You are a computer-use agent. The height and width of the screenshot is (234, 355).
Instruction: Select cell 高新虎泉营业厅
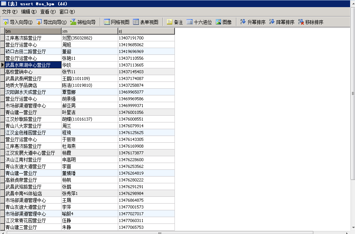click(33, 180)
